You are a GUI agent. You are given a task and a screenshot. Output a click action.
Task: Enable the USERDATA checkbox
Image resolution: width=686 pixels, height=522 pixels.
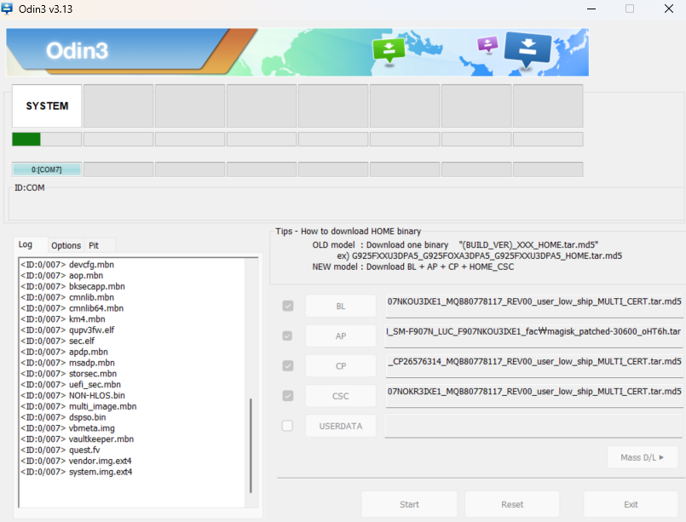click(287, 426)
